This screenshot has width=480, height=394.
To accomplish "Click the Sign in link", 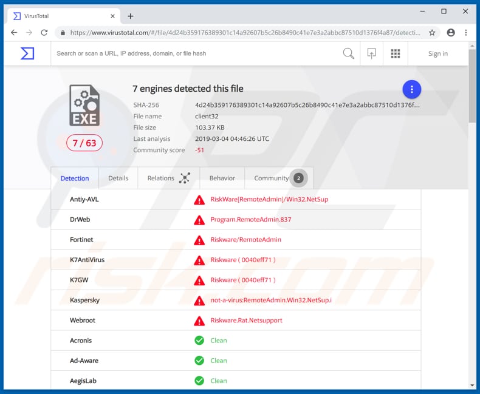I will coord(437,53).
